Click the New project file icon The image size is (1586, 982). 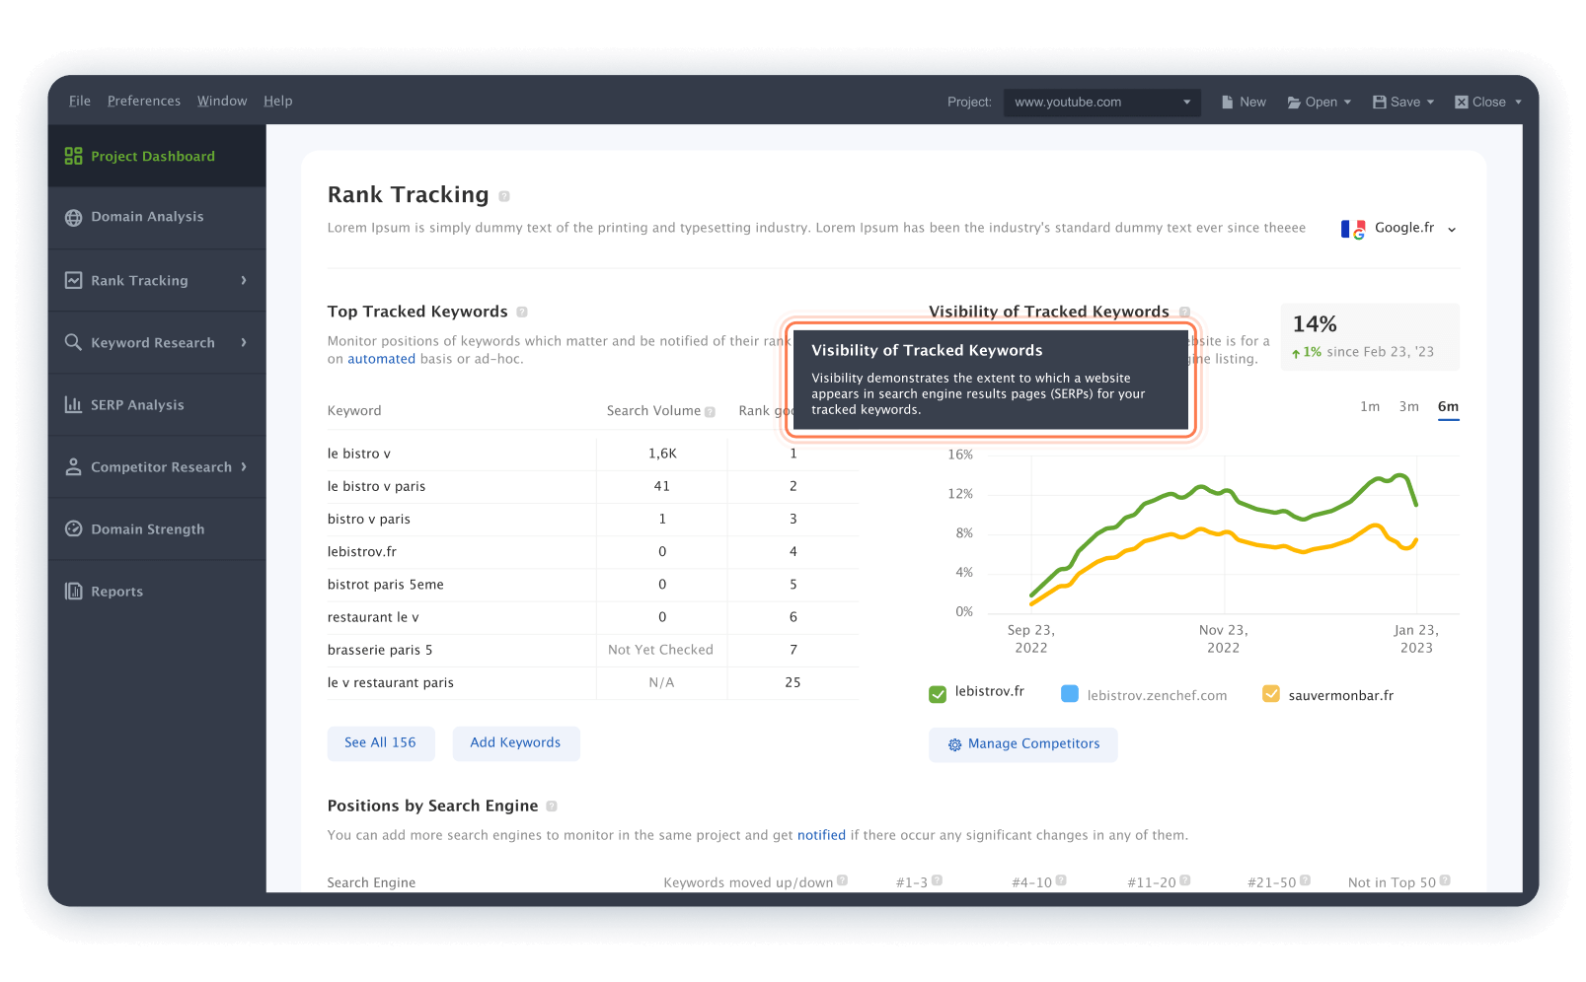pyautogui.click(x=1227, y=102)
